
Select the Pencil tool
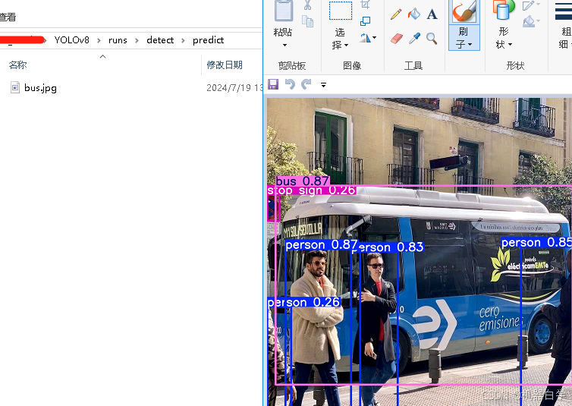[396, 14]
